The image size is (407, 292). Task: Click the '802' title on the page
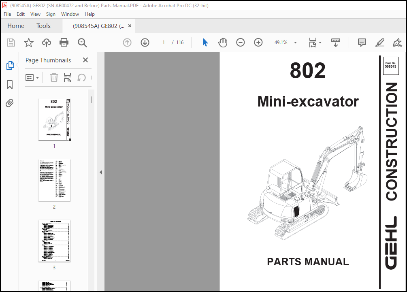point(308,70)
